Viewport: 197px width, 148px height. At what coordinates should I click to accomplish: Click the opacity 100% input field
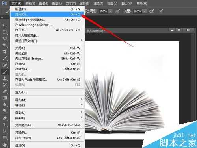103,11
